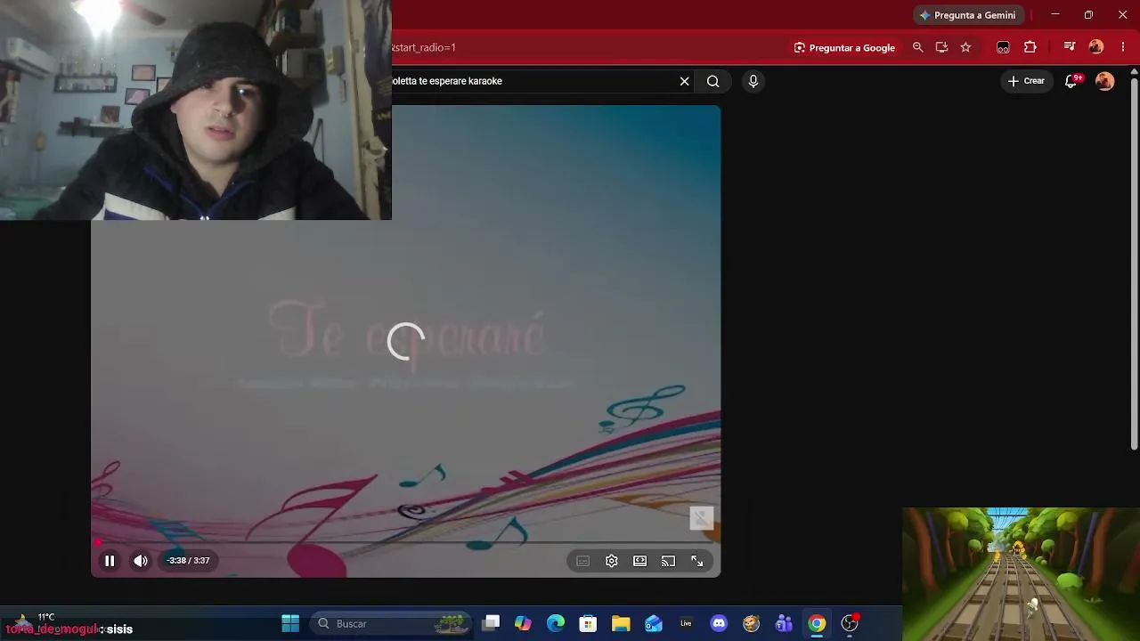1140x641 pixels.
Task: Toggle the video subtitles button
Action: click(583, 561)
